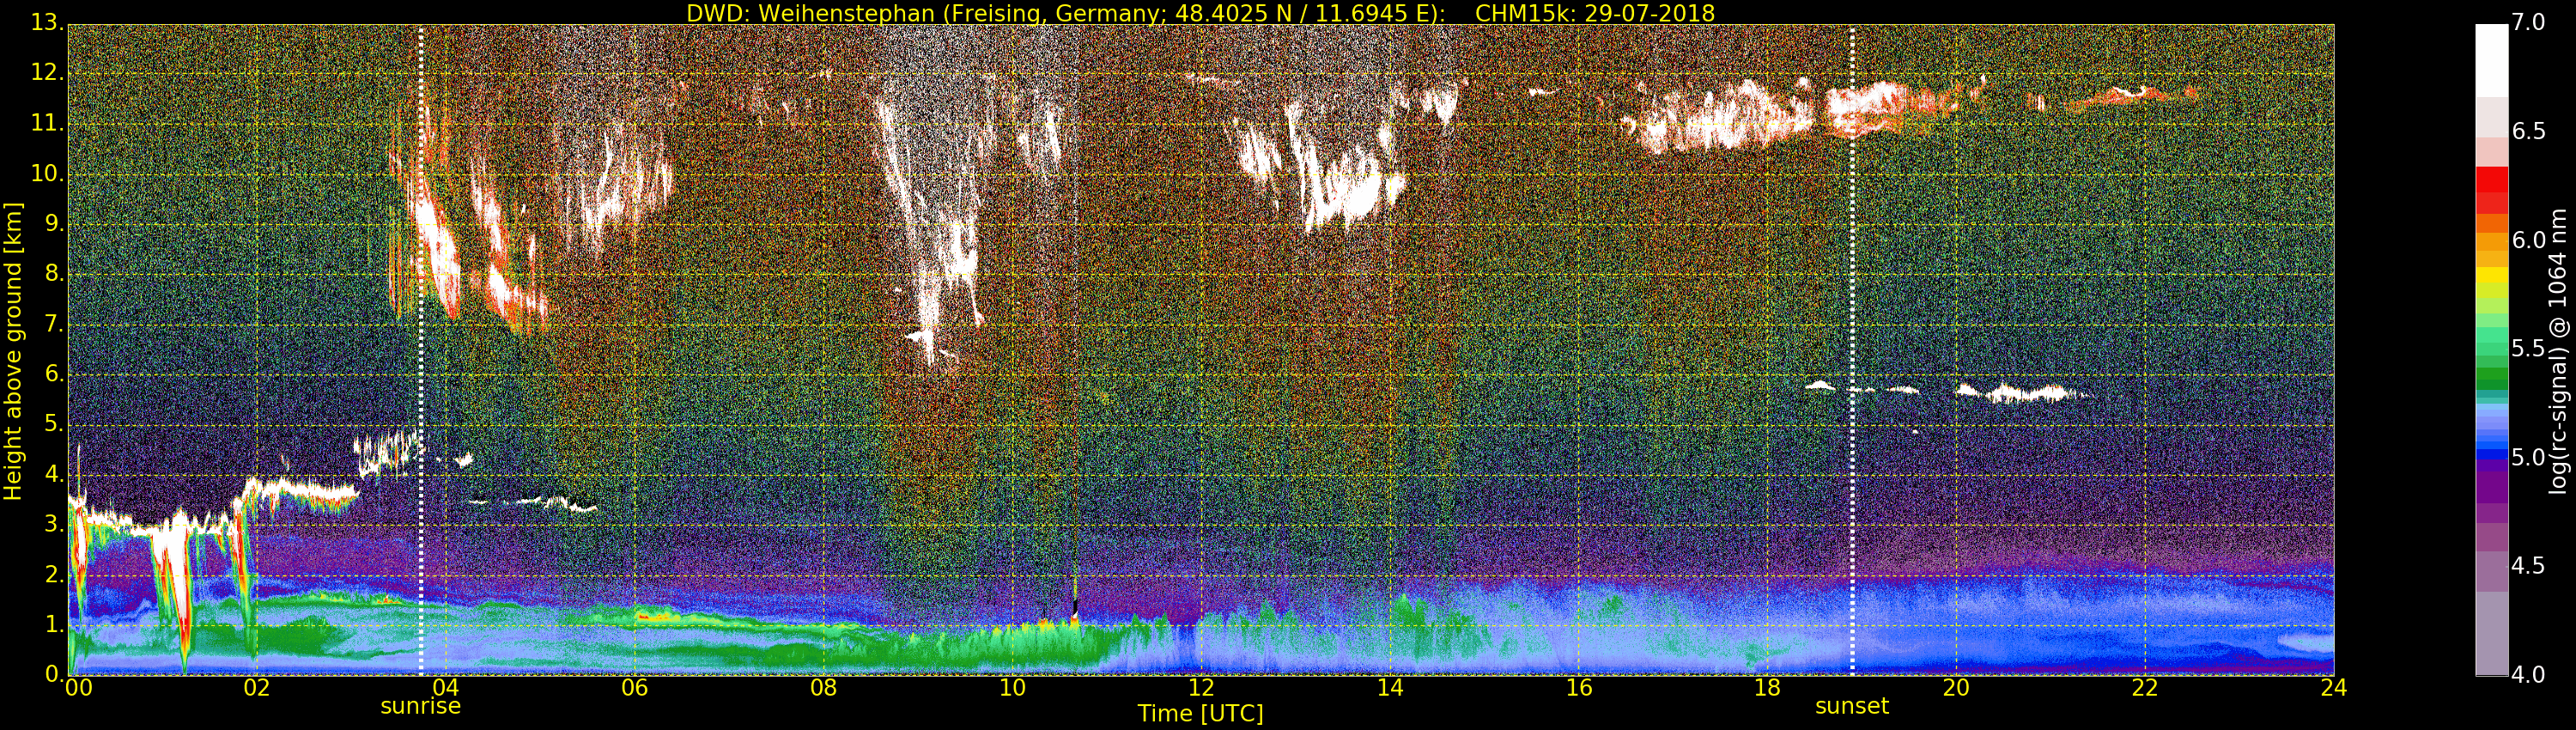Click the time tick label '16'
The image size is (2576, 730).
1579,687
